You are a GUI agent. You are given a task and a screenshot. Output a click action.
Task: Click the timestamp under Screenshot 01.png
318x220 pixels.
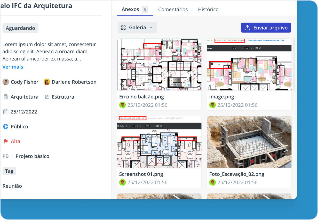pos(147,182)
